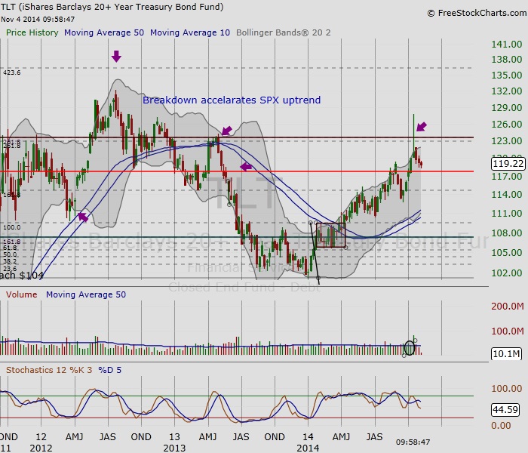Open the Bollinger Bands 20 2 legend
Viewport: 528px width, 453px height.
284,32
